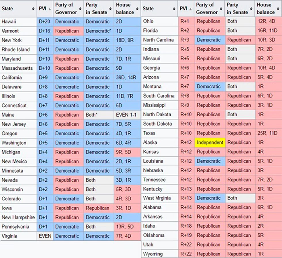Click the sort arrow on the right table's PVI header

click(190, 9)
